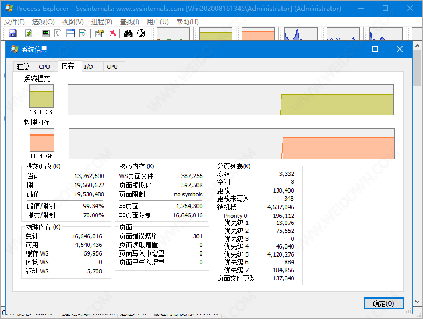Click the 峰值/限制 value 99.34%
The image size is (423, 319).
pos(94,206)
